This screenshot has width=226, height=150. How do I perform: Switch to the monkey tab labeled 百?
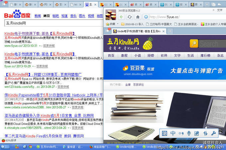coord(61,5)
